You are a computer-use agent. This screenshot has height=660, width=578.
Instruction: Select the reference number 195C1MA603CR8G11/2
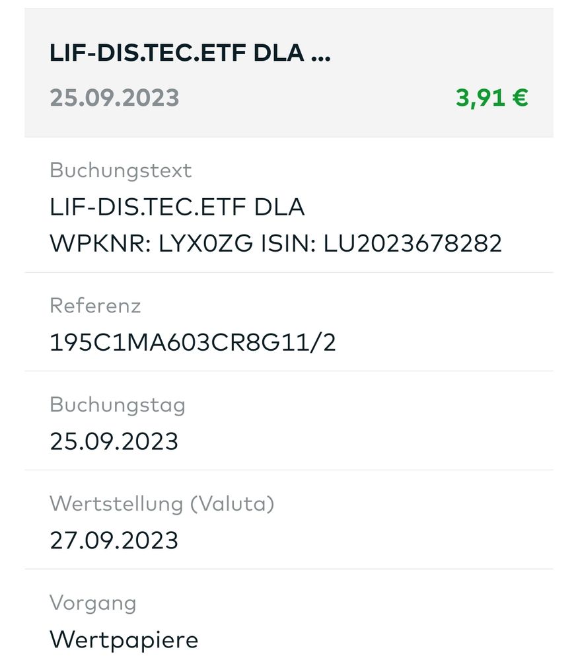(x=193, y=342)
